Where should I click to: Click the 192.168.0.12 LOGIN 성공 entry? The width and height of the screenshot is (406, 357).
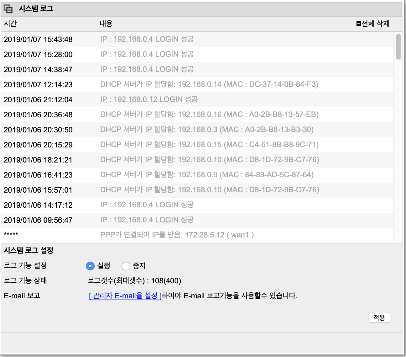[149, 99]
